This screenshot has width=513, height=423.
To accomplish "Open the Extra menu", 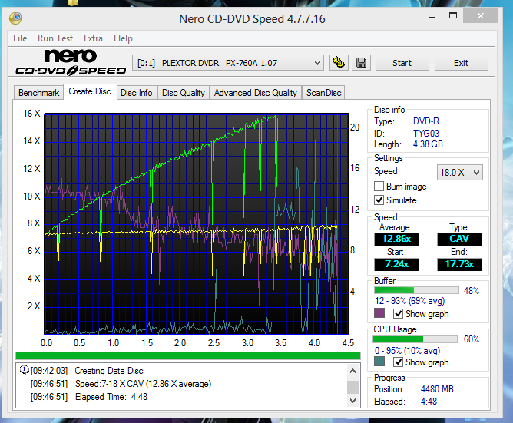I will [x=93, y=38].
